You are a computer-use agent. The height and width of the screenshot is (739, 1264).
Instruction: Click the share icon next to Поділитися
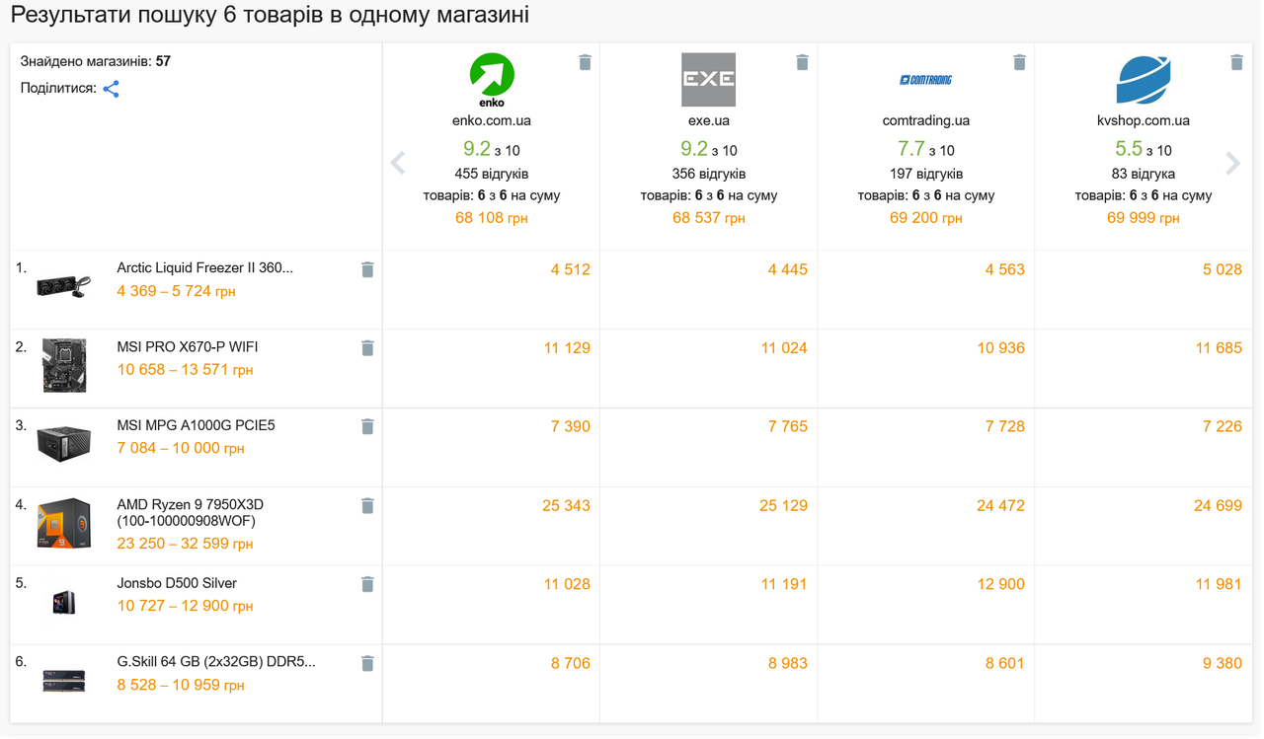[112, 89]
